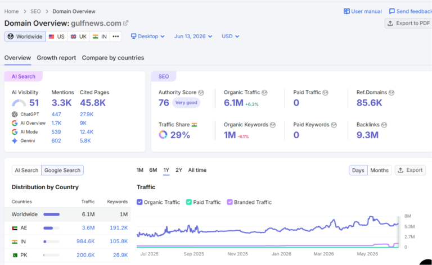Click the Very good authority badge
The height and width of the screenshot is (265, 432).
click(186, 103)
